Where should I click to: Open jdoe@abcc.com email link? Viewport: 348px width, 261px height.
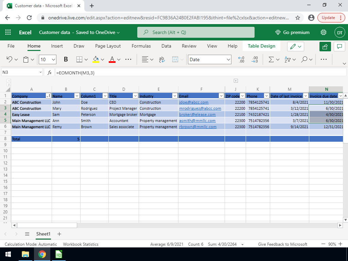(x=194, y=102)
